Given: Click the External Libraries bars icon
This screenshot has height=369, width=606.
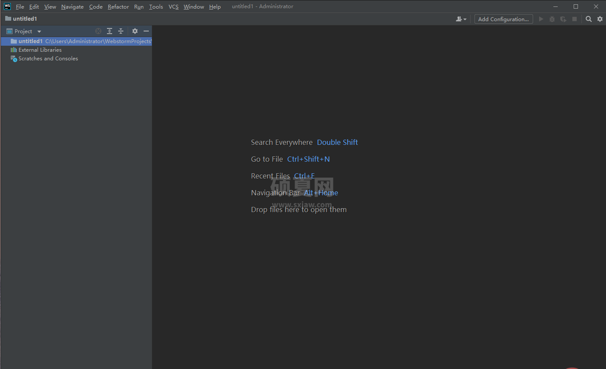Looking at the screenshot, I should (14, 50).
